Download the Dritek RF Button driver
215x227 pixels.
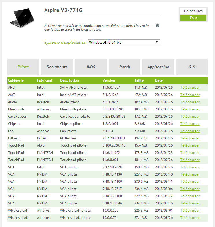[x=190, y=139]
